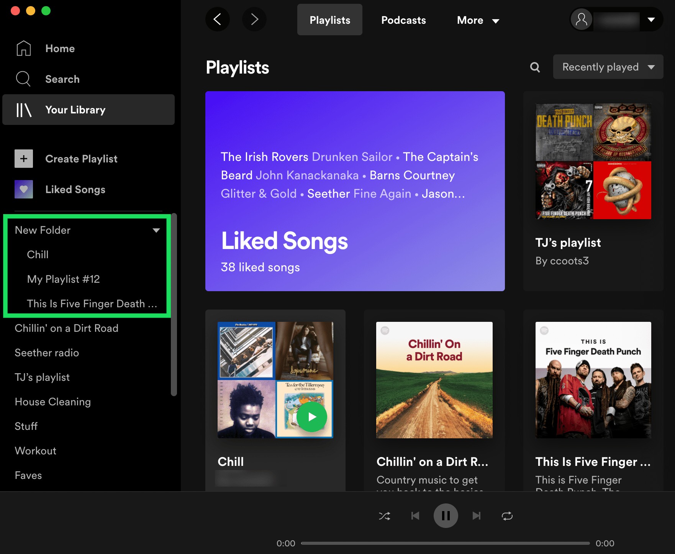The width and height of the screenshot is (675, 554).
Task: Play the Chill playlist with green play button
Action: 312,417
